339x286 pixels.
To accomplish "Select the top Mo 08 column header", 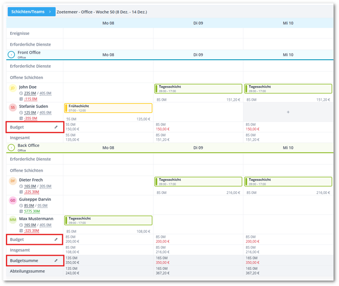I will pos(108,23).
